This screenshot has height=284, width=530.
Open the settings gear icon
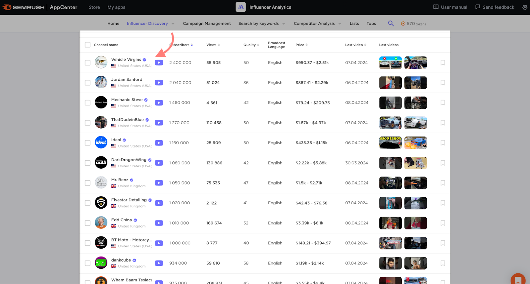(x=525, y=7)
